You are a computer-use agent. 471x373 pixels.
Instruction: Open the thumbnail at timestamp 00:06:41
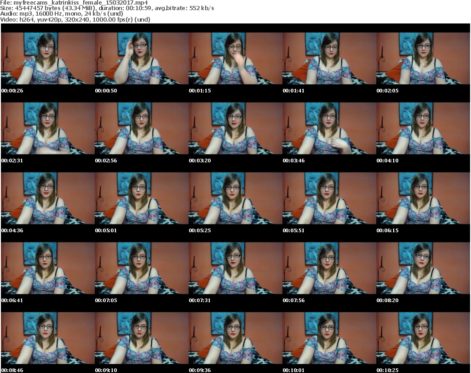(48, 268)
